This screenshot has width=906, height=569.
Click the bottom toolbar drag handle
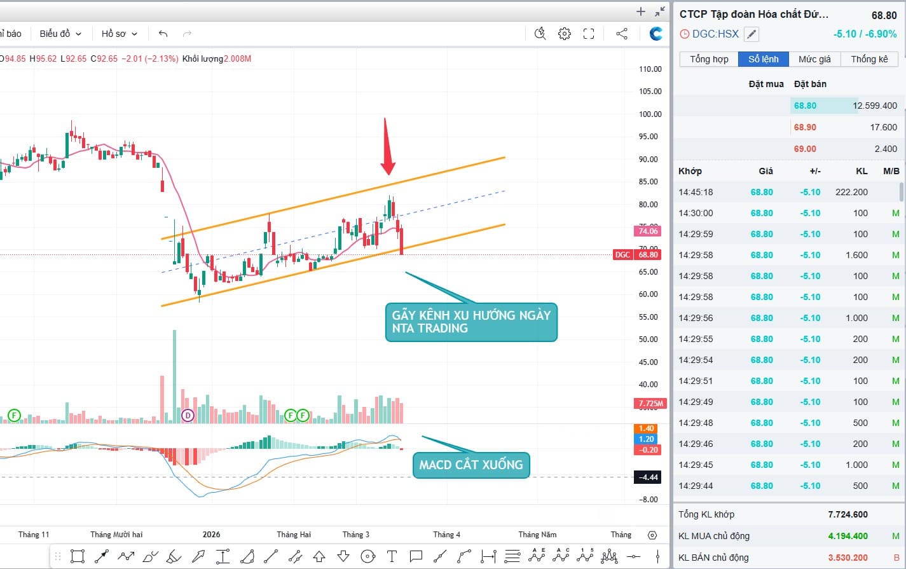click(x=58, y=557)
